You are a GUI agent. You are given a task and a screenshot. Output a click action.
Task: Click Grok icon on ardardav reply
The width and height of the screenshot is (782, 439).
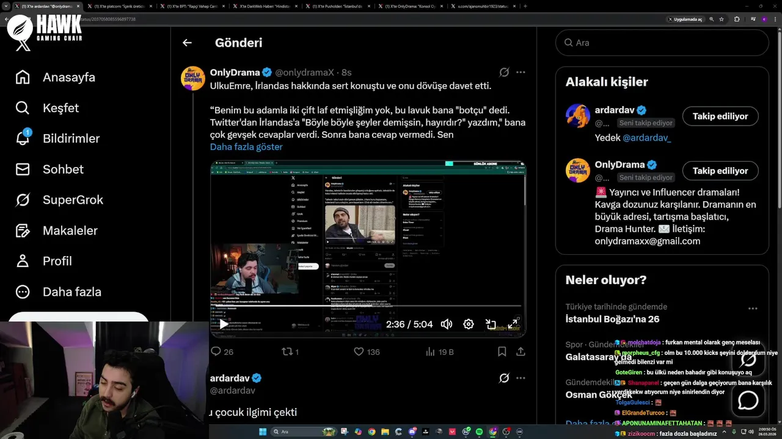click(x=504, y=378)
